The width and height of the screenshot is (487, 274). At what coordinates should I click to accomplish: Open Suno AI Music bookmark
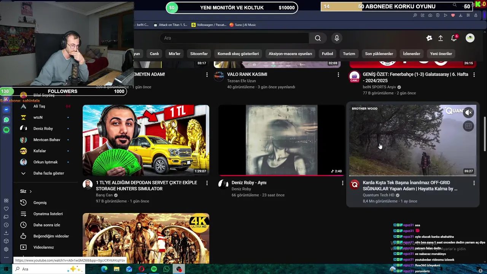pos(243,25)
